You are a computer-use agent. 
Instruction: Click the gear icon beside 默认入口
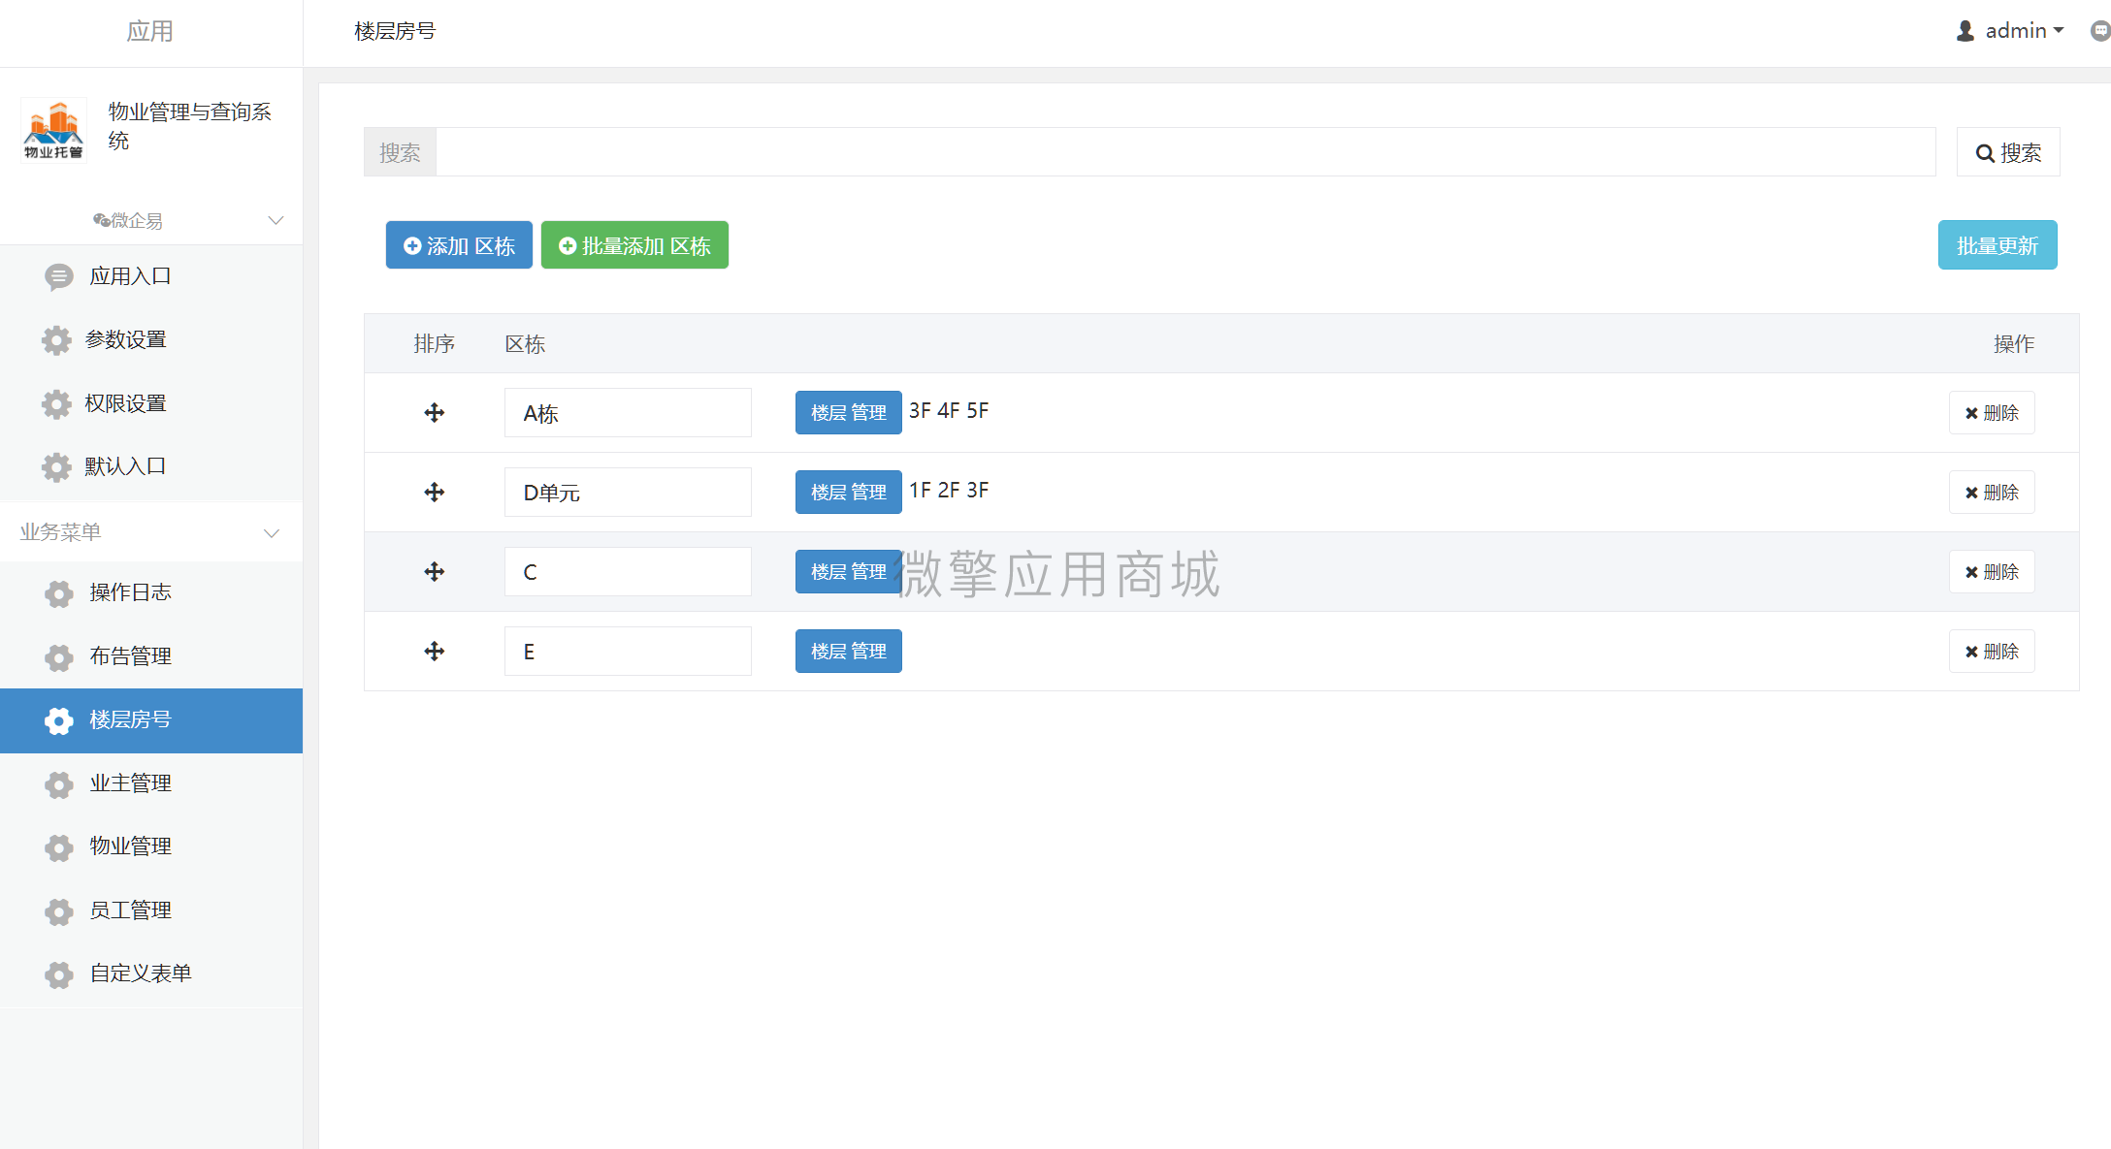coord(56,467)
